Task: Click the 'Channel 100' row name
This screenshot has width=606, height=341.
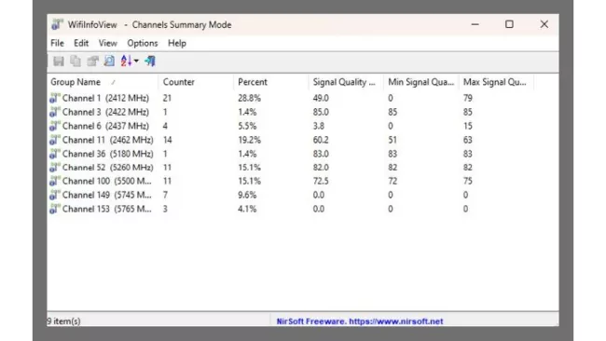Action: [107, 181]
